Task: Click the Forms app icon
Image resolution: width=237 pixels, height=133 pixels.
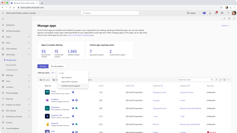Action: pos(47,92)
